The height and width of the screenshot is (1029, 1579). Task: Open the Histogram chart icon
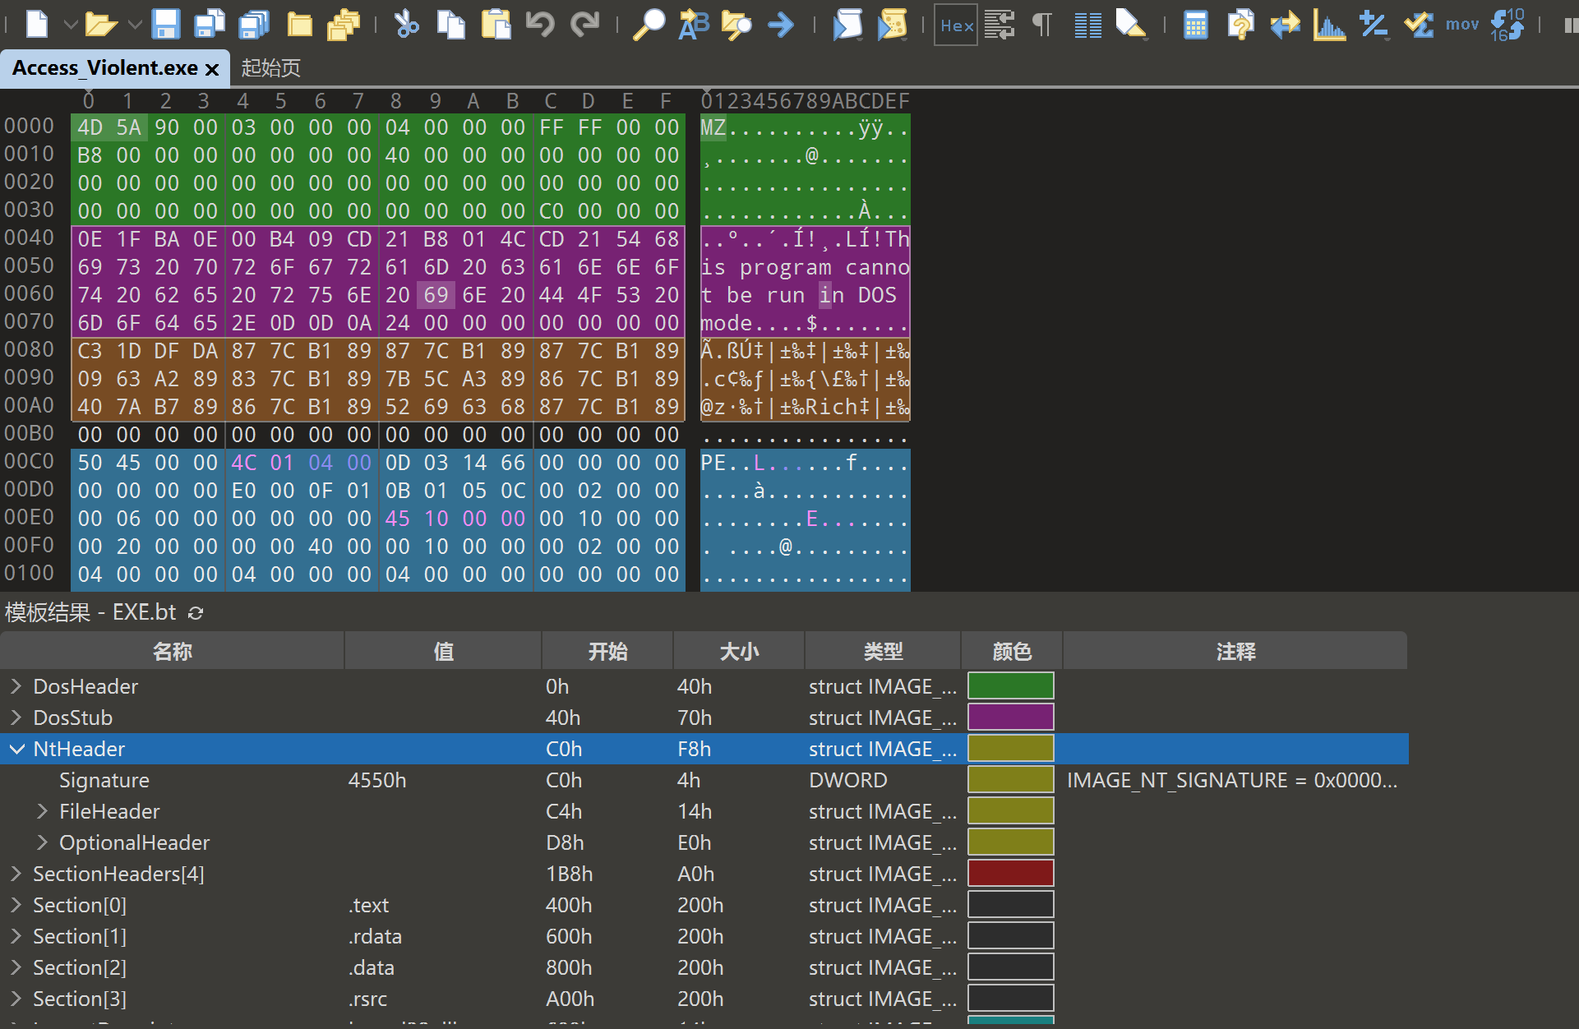(1329, 25)
